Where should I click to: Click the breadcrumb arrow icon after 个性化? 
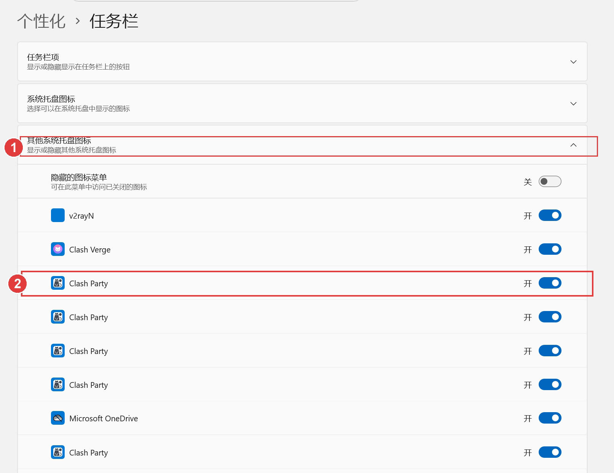tap(78, 21)
